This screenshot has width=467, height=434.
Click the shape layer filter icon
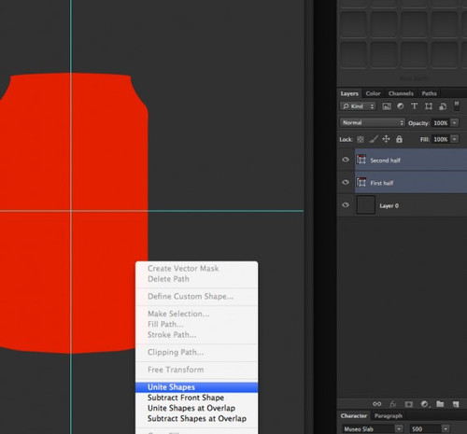tap(429, 106)
